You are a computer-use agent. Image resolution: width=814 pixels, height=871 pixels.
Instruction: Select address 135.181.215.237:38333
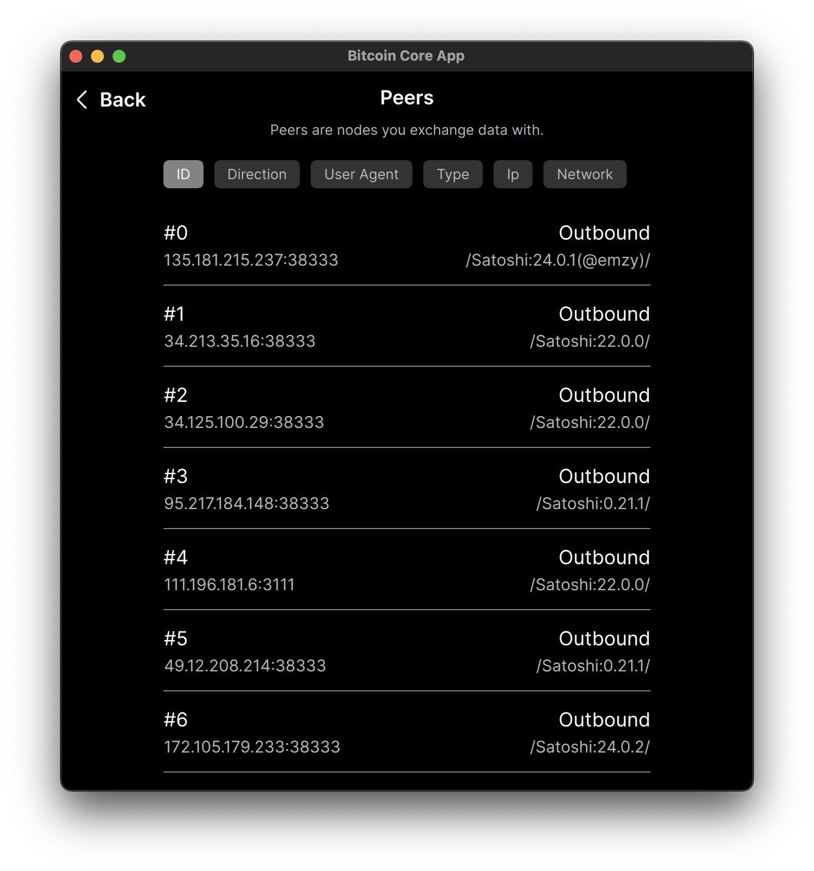coord(251,260)
